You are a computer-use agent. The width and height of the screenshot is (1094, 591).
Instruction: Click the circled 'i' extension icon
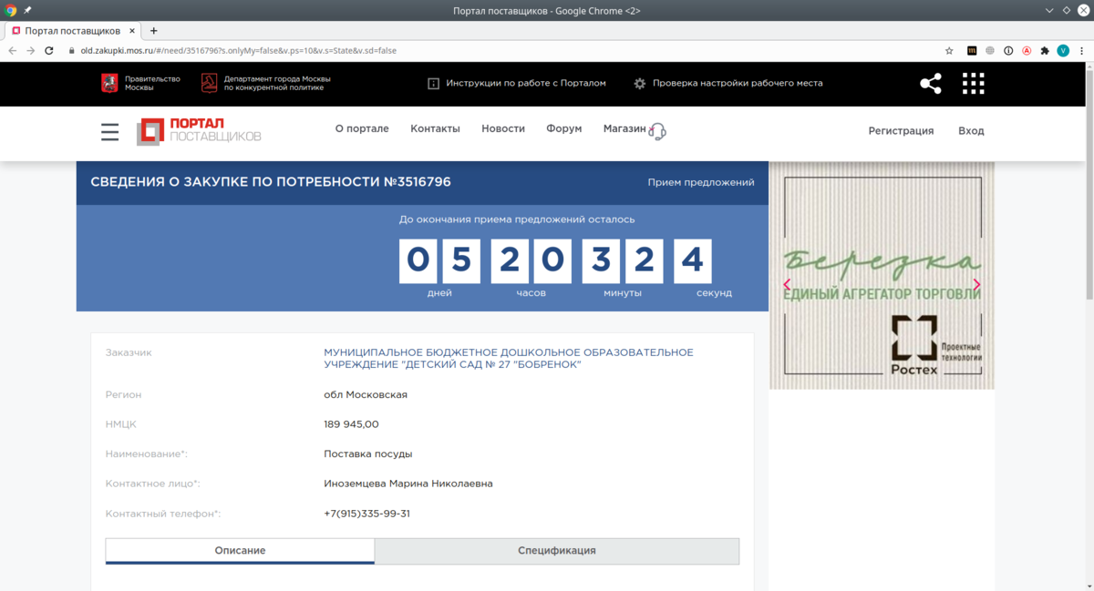tap(1008, 51)
